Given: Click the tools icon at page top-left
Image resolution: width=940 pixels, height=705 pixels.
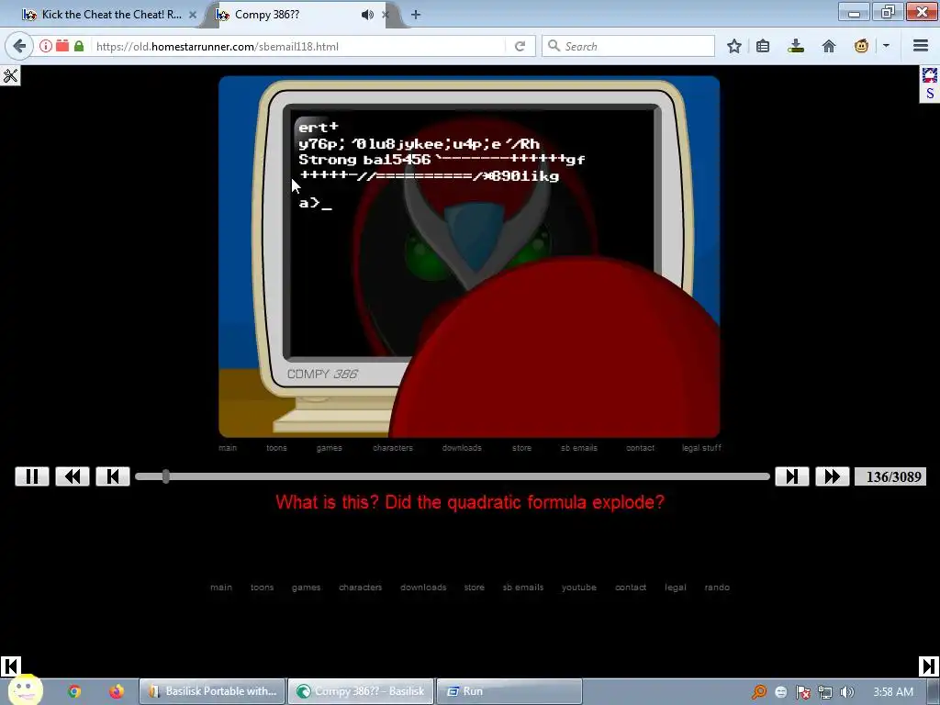Looking at the screenshot, I should [10, 75].
